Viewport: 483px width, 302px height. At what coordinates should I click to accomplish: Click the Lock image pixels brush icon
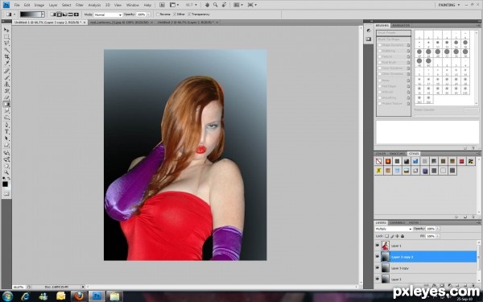[x=392, y=236]
